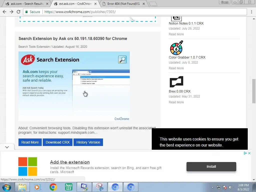The height and width of the screenshot is (192, 256).
Task: Close the ext.ask.com Crx4Chrome tab
Action: click(95, 3)
